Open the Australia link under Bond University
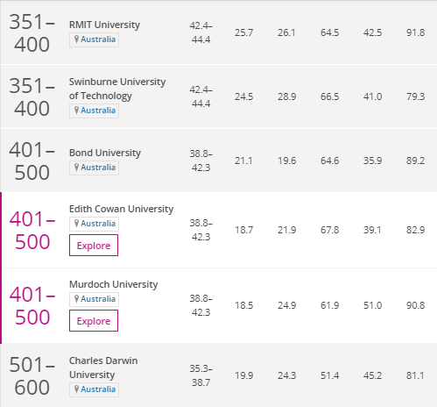This screenshot has width=437, height=407. coord(98,168)
